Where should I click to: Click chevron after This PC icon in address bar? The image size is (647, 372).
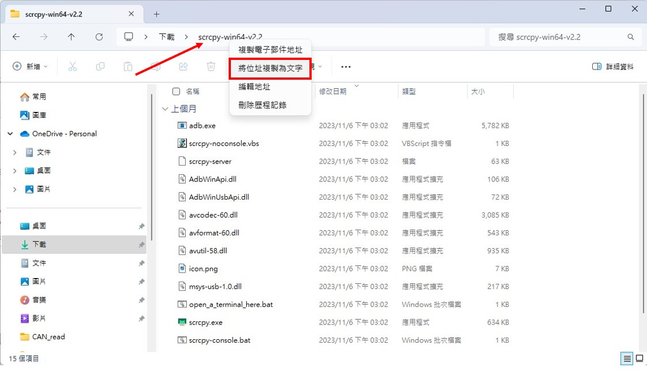146,37
